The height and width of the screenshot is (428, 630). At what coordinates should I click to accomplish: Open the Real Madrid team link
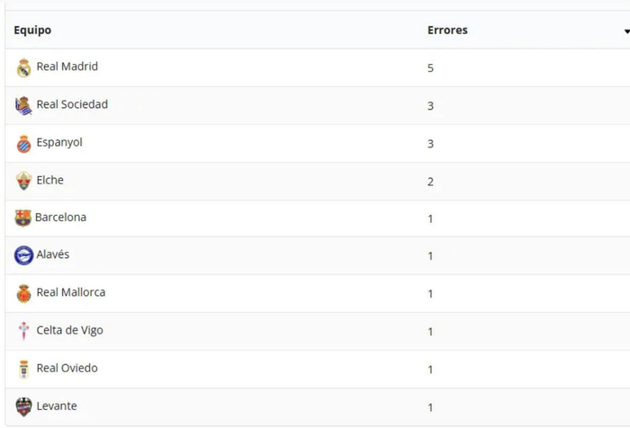67,67
